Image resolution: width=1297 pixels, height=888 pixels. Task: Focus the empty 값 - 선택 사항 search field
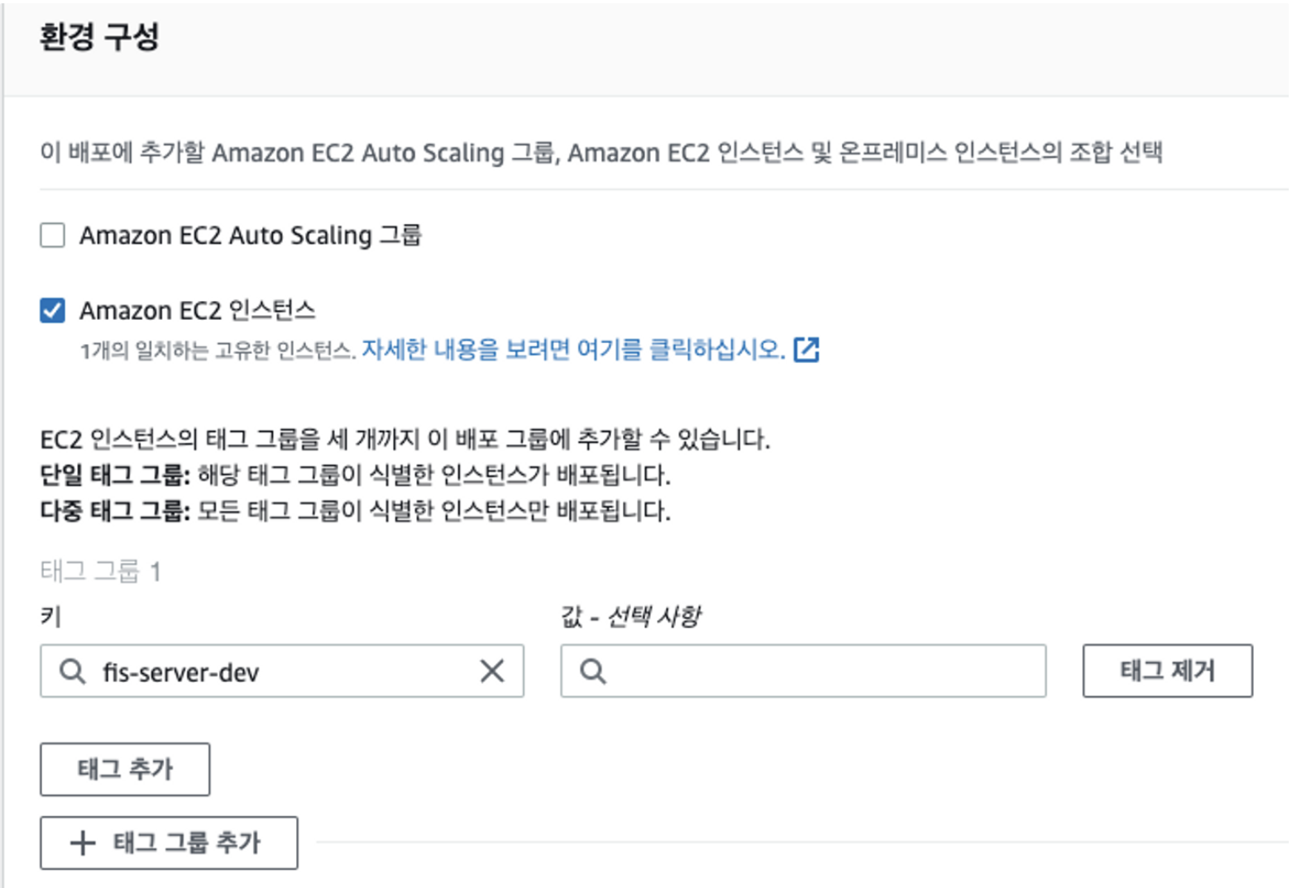pos(803,671)
